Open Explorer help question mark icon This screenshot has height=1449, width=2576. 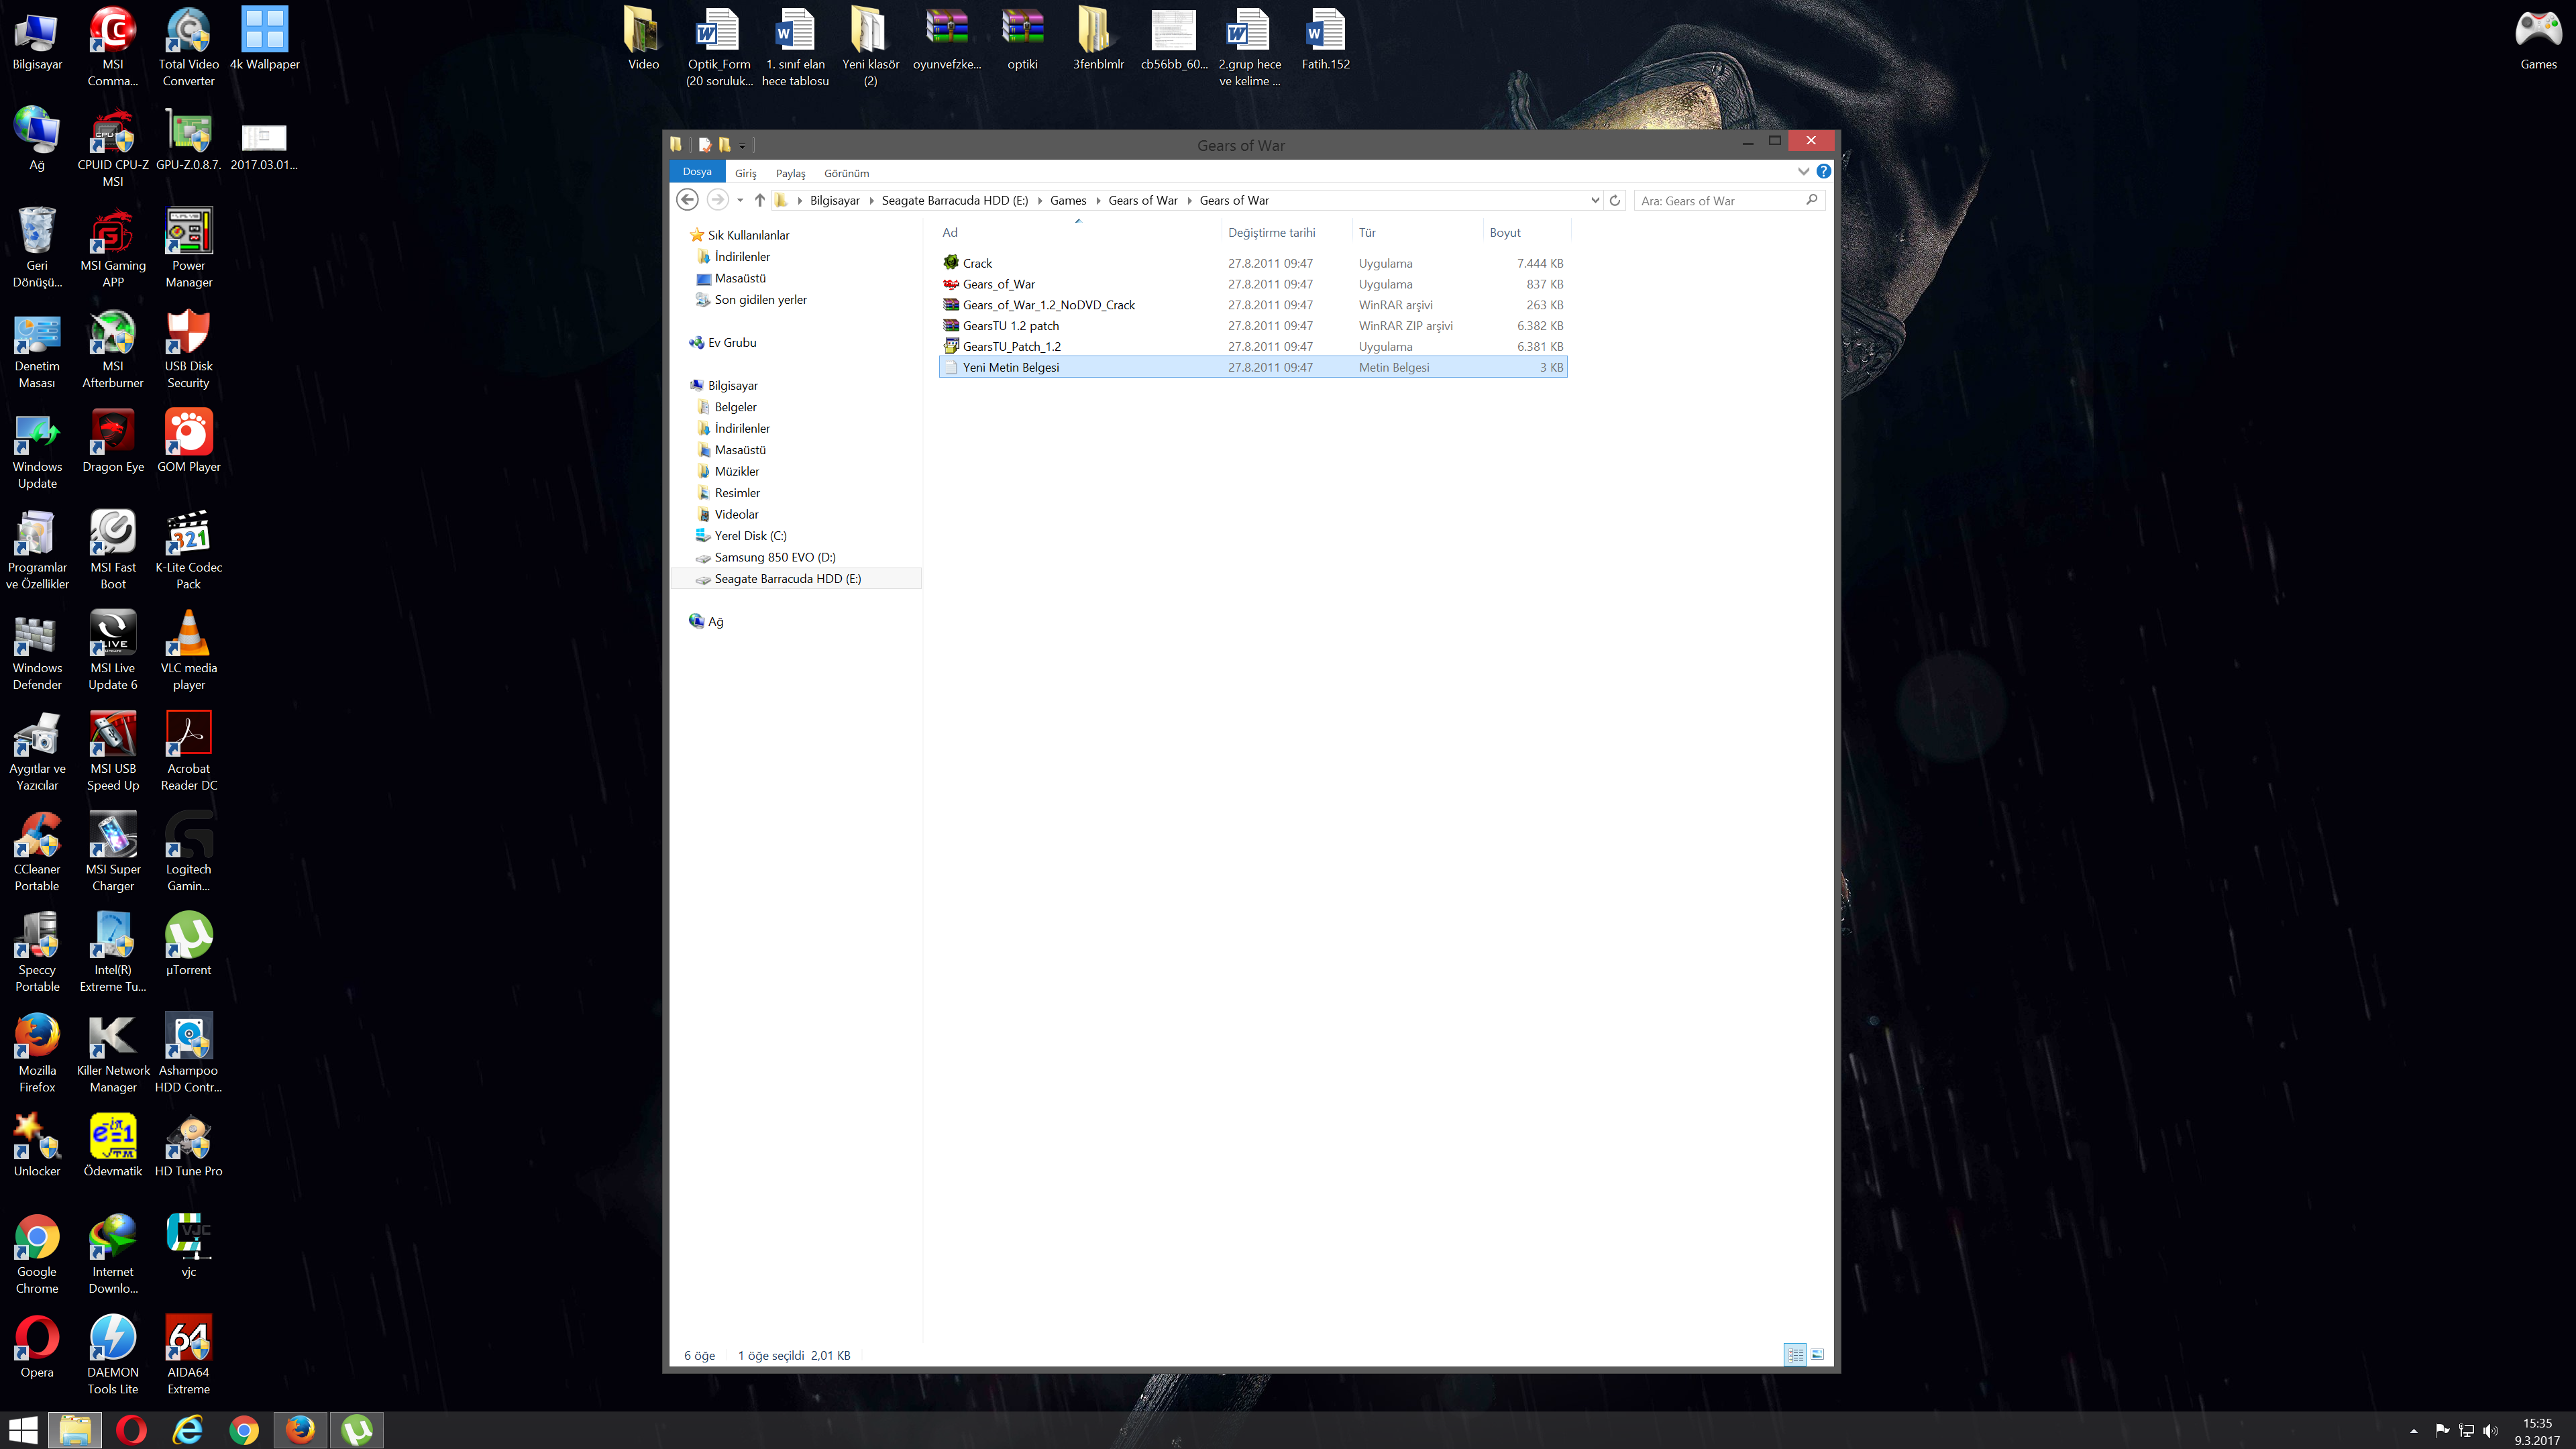click(x=1824, y=172)
